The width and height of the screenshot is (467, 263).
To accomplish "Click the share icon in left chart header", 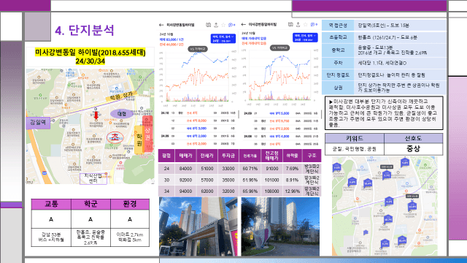I will 216,25.
